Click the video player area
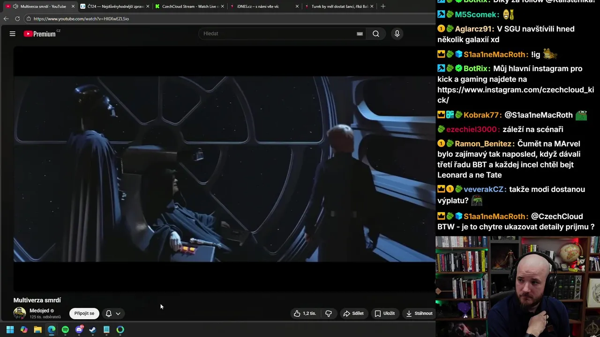 point(224,168)
